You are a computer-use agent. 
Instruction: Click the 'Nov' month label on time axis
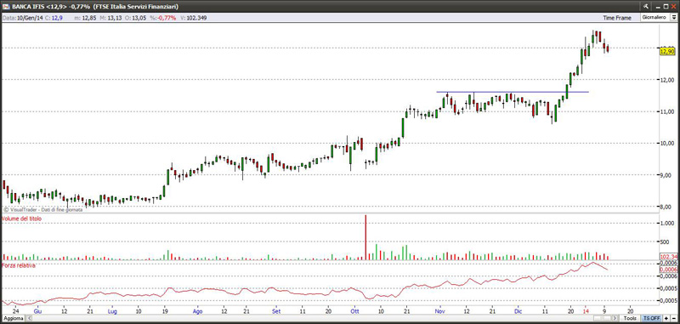pyautogui.click(x=440, y=311)
